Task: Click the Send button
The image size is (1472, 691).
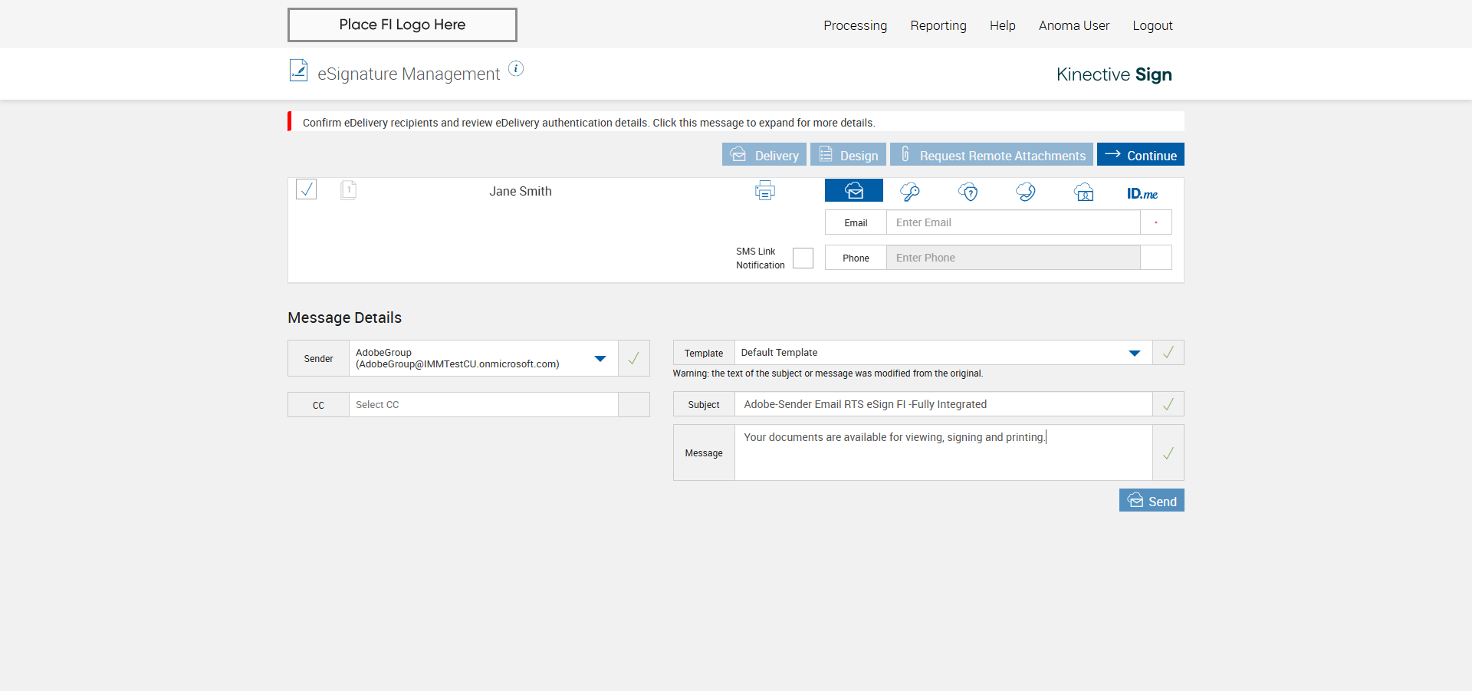Action: pos(1152,501)
